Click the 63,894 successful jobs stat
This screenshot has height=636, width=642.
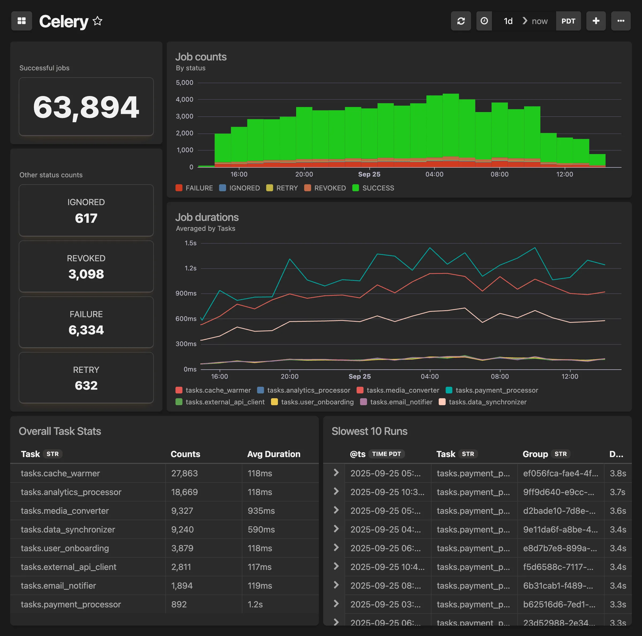tap(86, 107)
